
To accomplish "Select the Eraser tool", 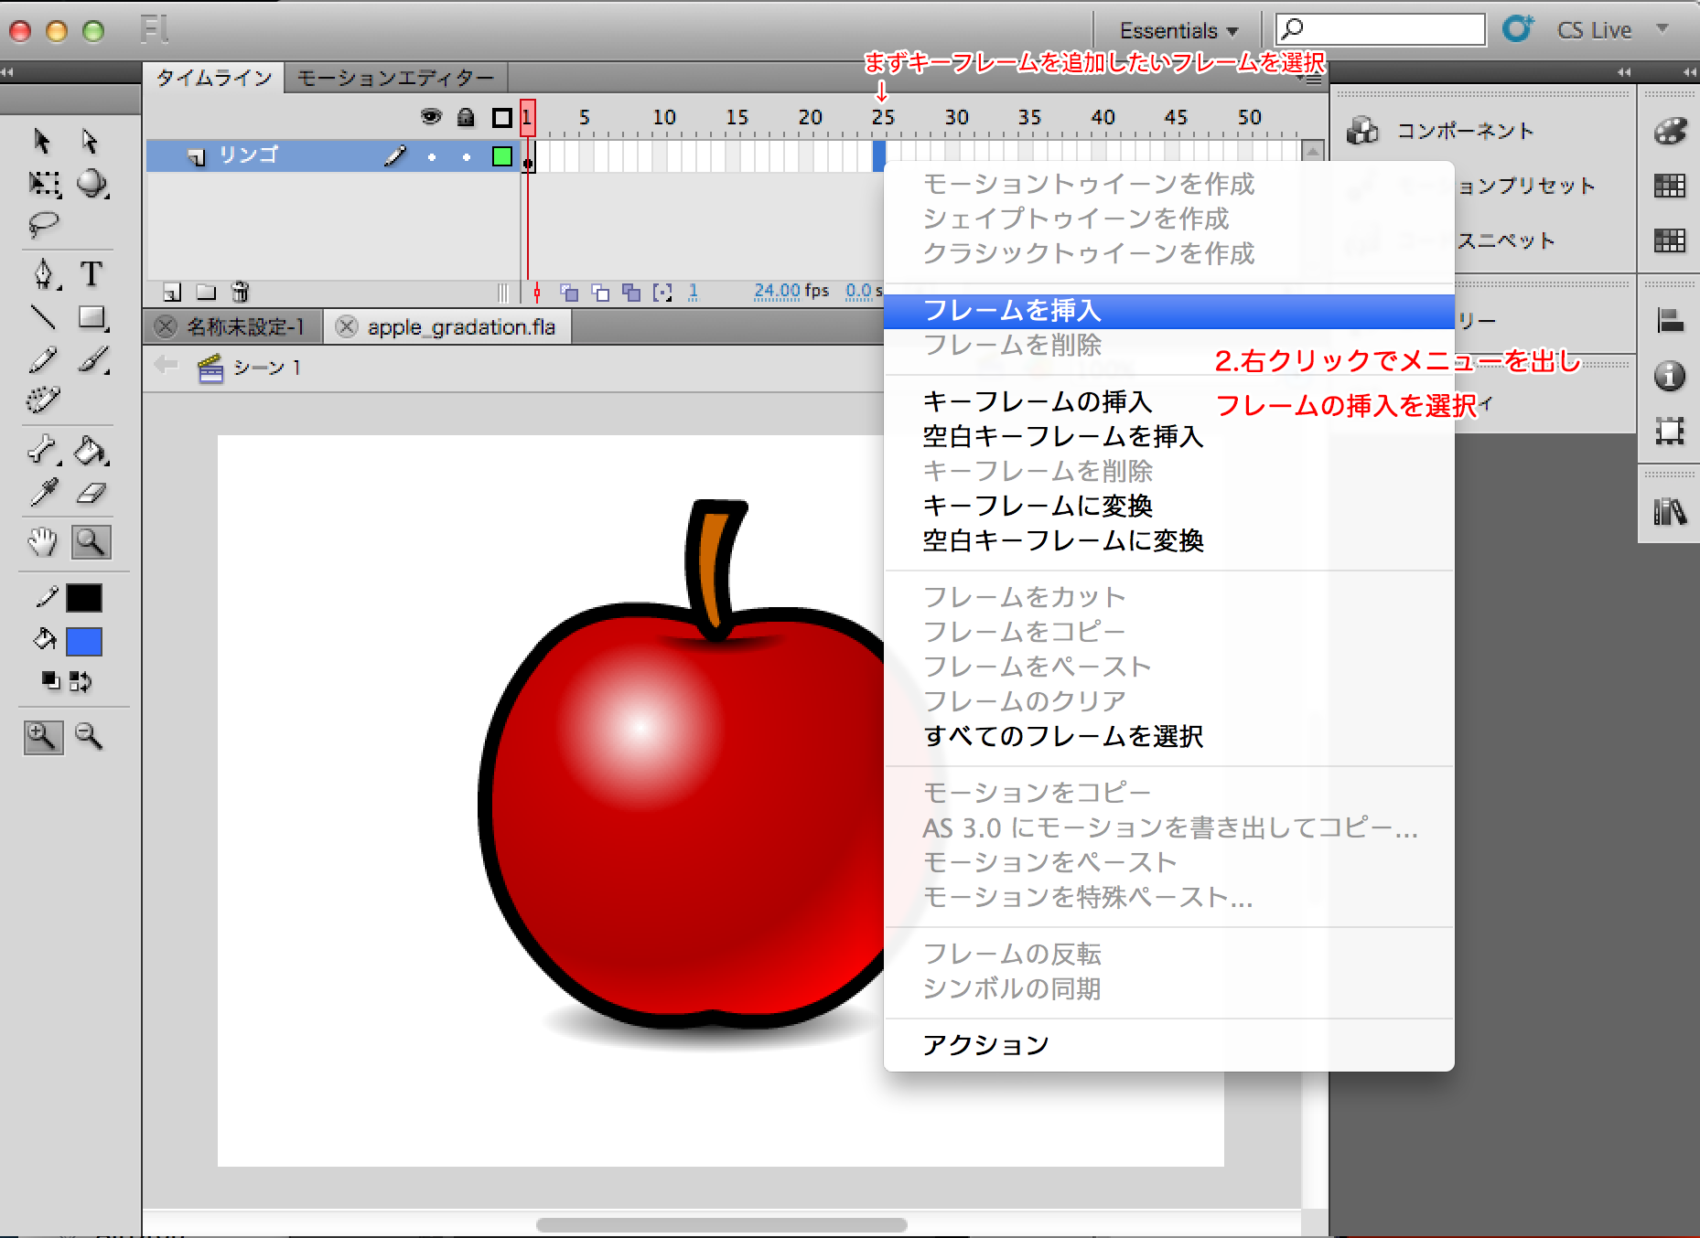I will [x=91, y=494].
